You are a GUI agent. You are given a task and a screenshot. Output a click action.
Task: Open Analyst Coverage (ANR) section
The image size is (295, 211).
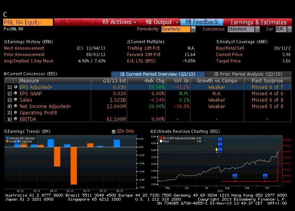tap(242, 42)
